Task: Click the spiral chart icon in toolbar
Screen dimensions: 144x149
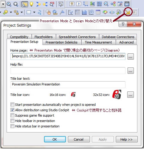Action: pos(91,12)
